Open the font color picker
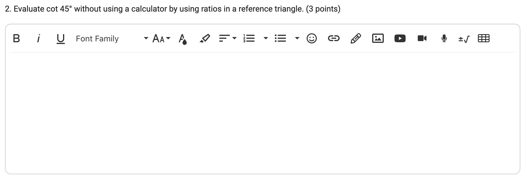 tap(183, 38)
